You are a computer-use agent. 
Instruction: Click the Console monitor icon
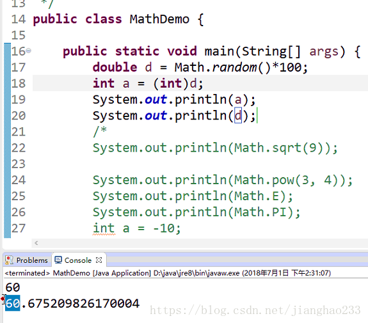(58, 260)
